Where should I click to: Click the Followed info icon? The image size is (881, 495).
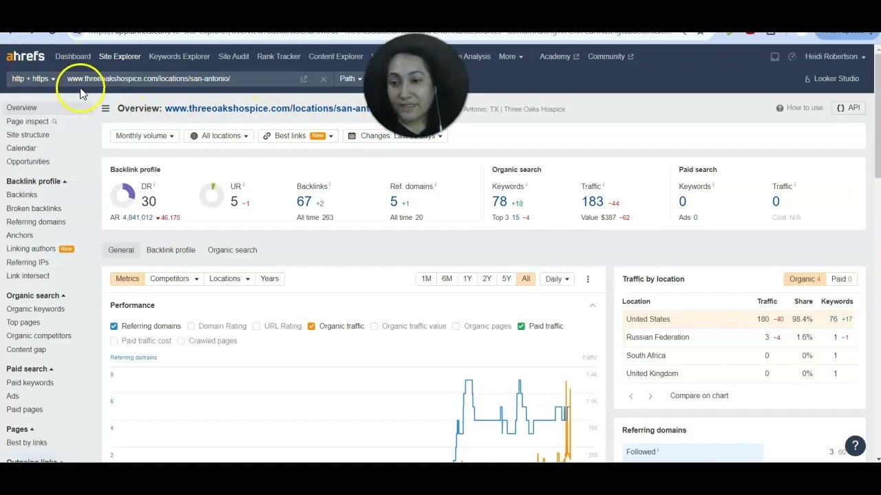[x=658, y=450]
